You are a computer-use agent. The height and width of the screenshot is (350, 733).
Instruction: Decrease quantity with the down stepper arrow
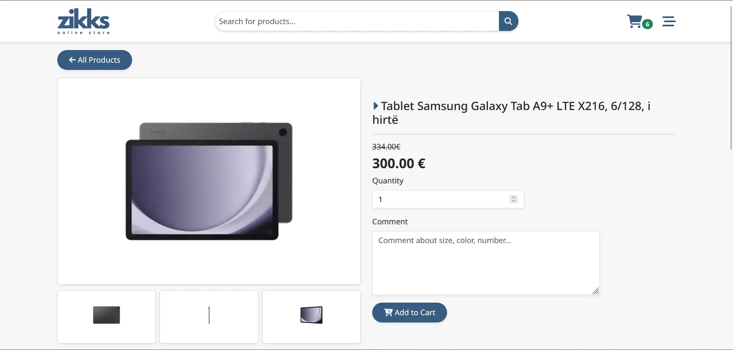pos(514,201)
